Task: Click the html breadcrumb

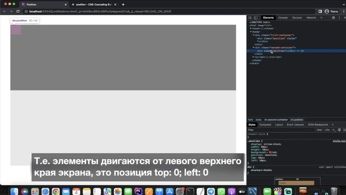Action: (250, 120)
